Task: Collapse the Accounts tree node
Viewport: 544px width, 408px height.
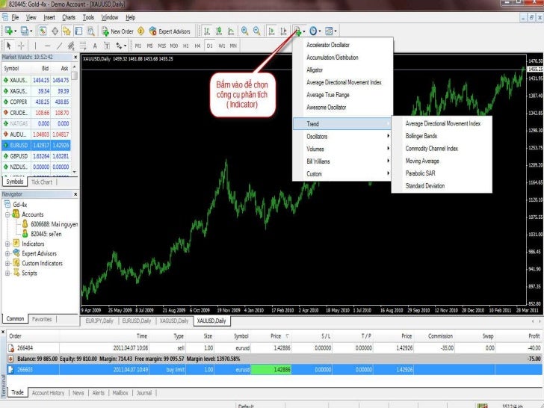Action: pos(7,214)
